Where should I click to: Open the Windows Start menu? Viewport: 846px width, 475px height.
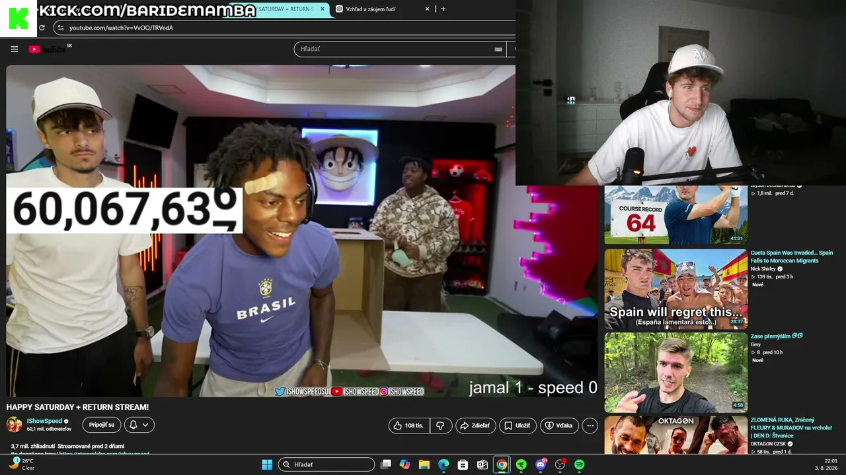[267, 464]
